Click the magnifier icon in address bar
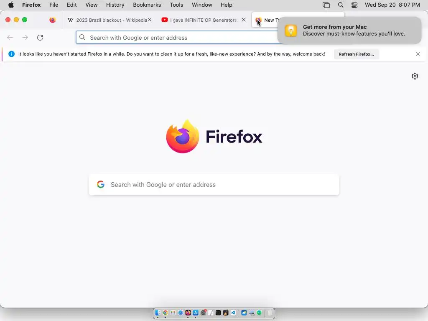 point(82,37)
